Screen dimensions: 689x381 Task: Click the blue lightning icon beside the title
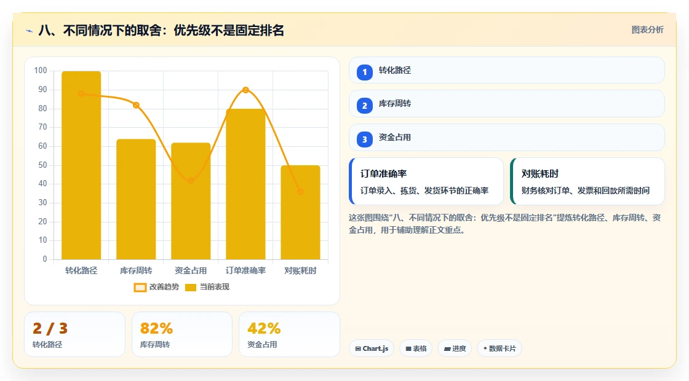30,31
